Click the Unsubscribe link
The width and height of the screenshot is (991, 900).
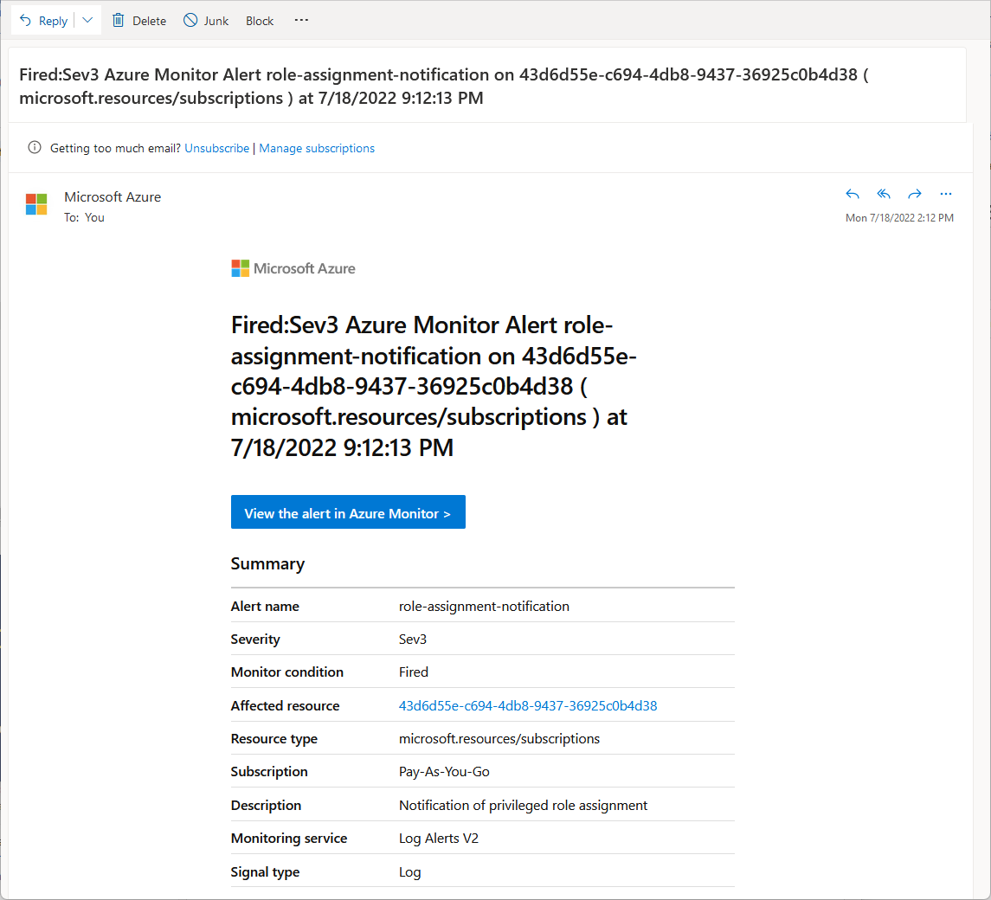click(216, 148)
